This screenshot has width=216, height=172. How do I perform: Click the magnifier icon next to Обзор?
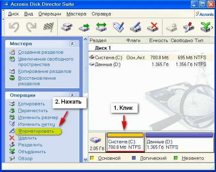[12, 158]
